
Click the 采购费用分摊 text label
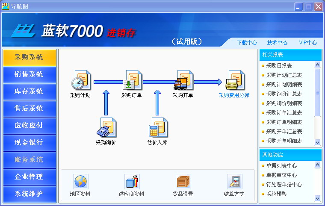[234, 95]
